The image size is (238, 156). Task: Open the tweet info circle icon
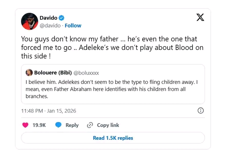200,110
